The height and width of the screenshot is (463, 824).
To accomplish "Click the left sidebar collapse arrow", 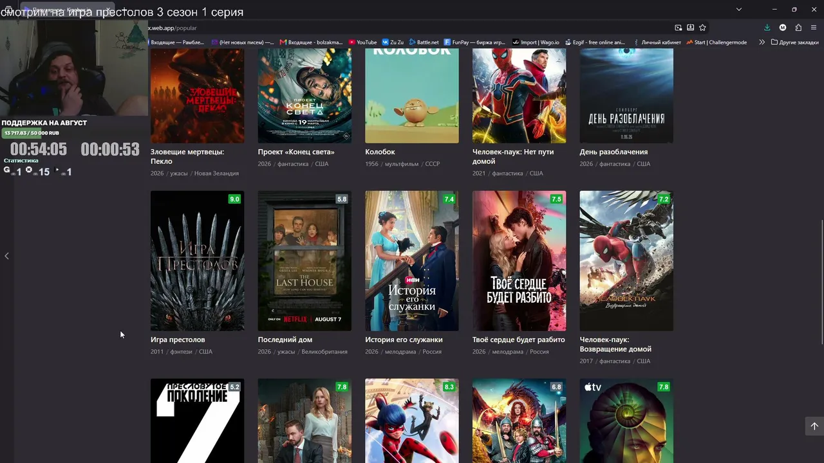I will pyautogui.click(x=6, y=256).
